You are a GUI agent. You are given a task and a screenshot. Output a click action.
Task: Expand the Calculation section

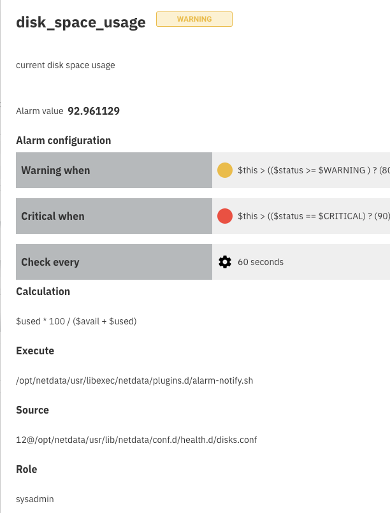pyautogui.click(x=43, y=291)
